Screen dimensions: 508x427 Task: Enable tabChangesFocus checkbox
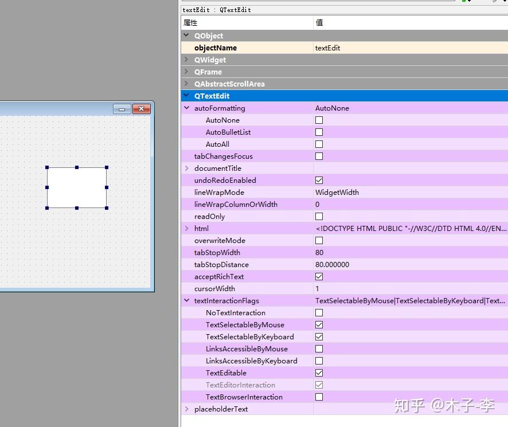(319, 156)
